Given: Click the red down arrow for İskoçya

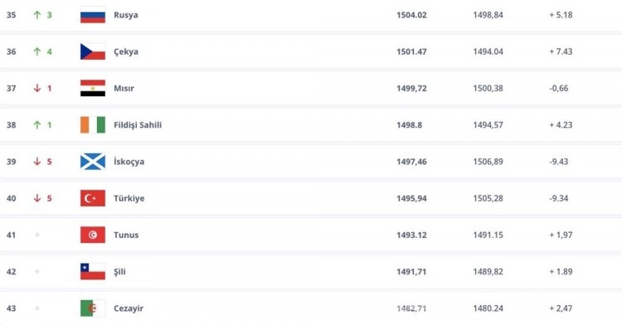Looking at the screenshot, I should click(37, 162).
